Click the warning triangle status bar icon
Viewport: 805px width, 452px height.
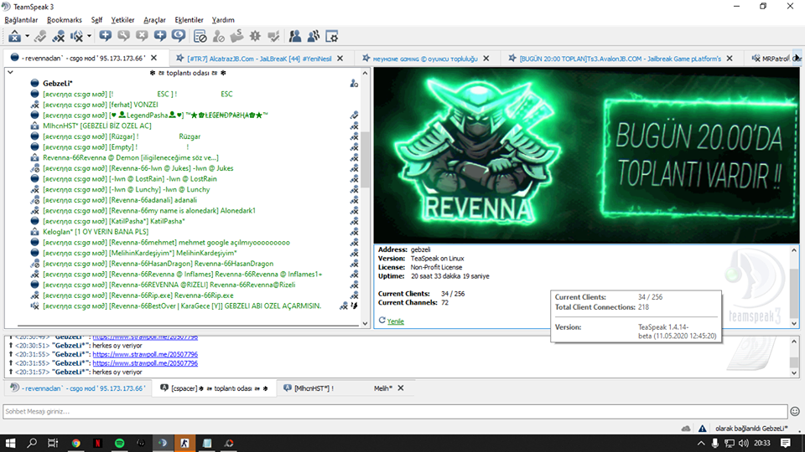pos(702,429)
